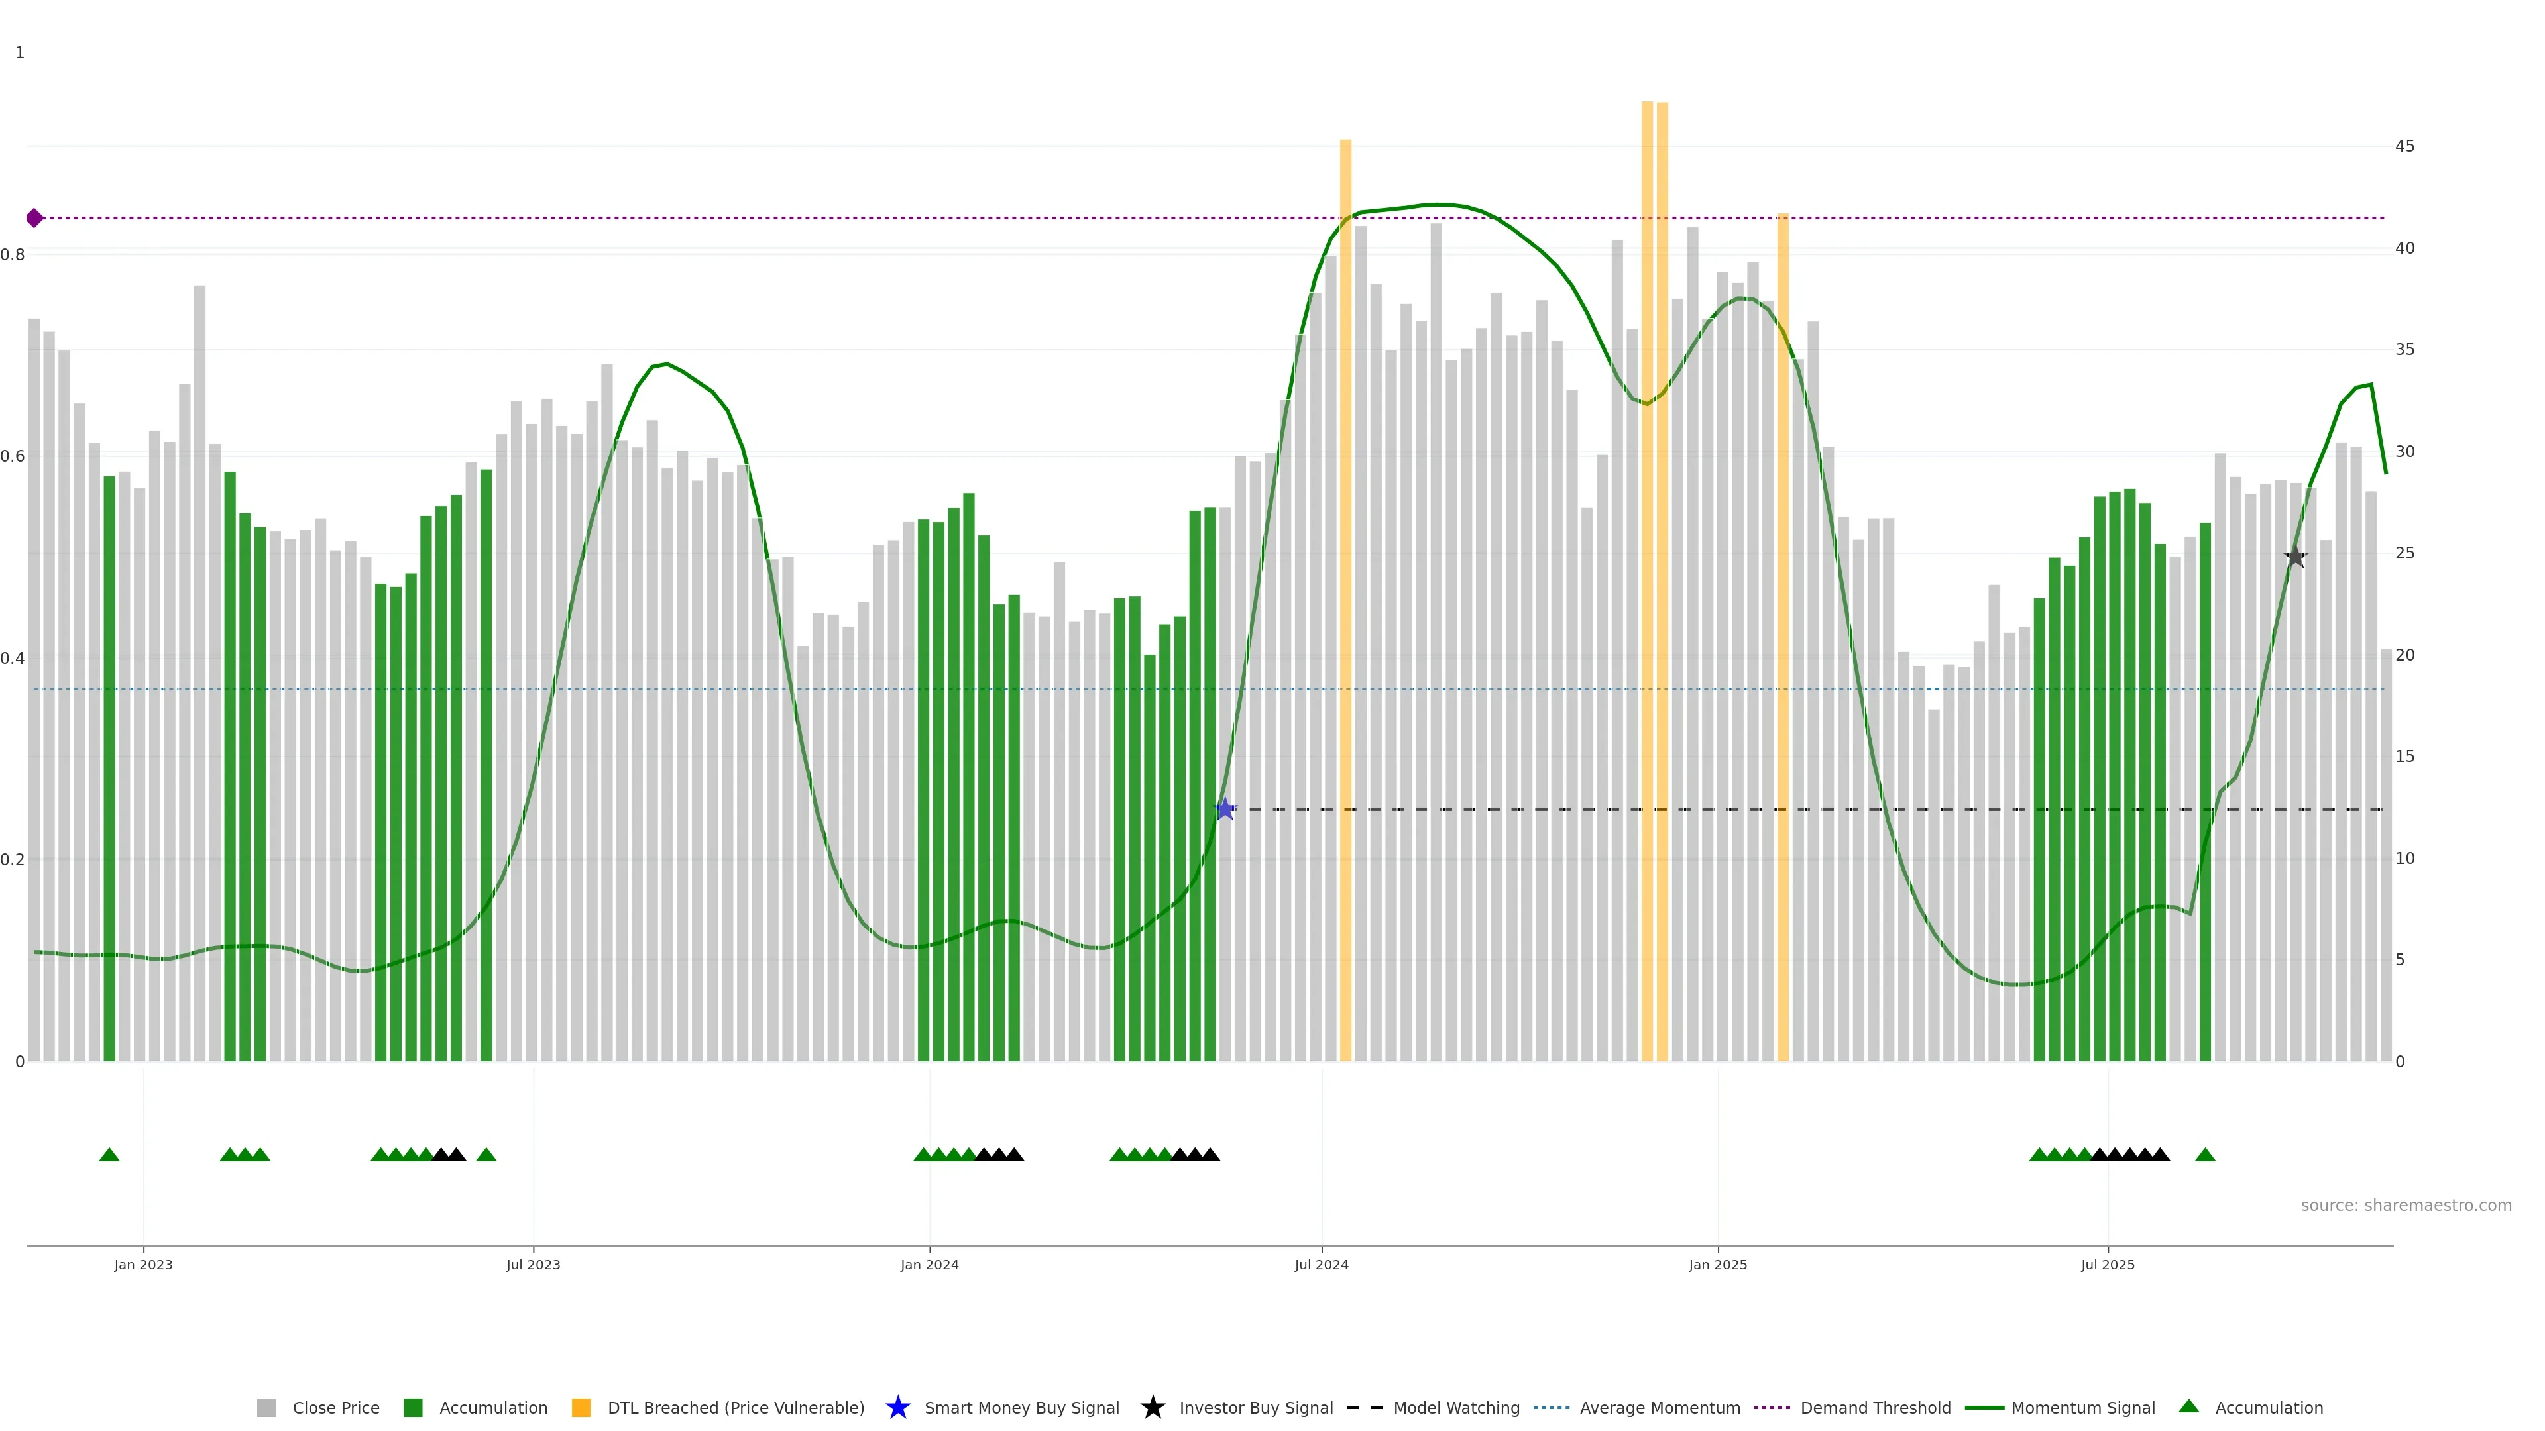Toggle the Demand Threshold legend entry
The image size is (2545, 1431).
click(x=1875, y=1407)
